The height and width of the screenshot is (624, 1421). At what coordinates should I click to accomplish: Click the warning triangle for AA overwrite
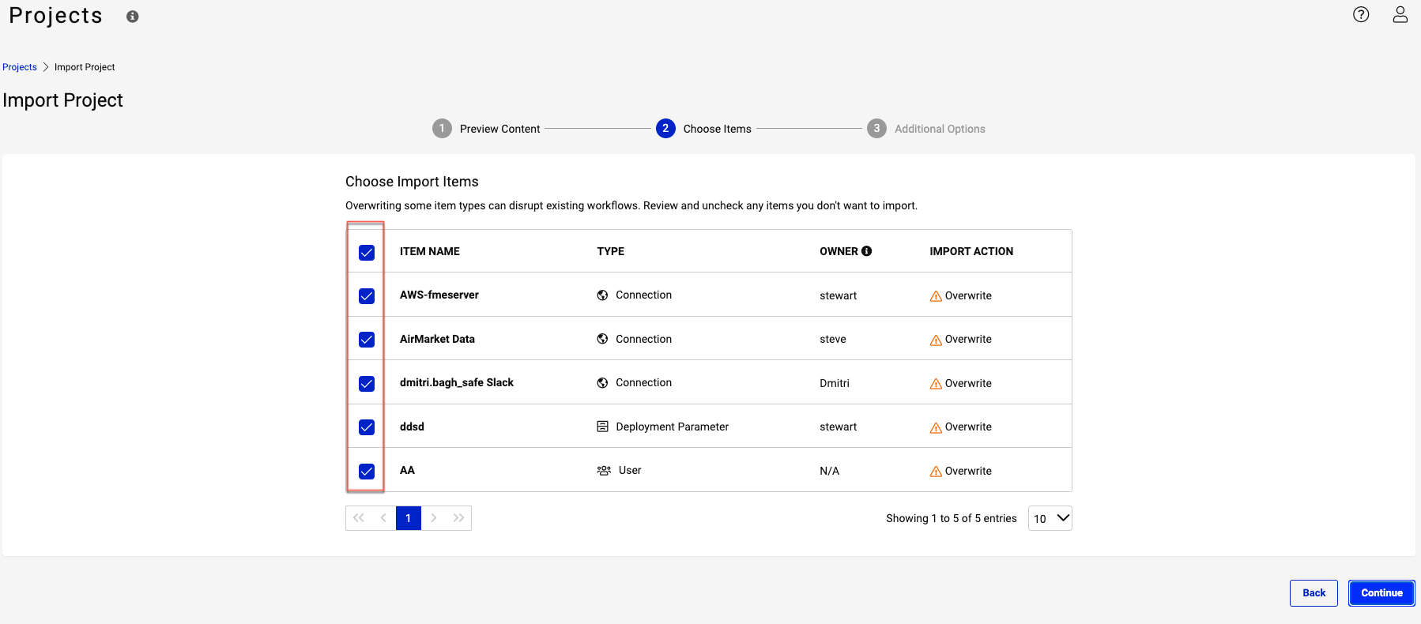[936, 472]
